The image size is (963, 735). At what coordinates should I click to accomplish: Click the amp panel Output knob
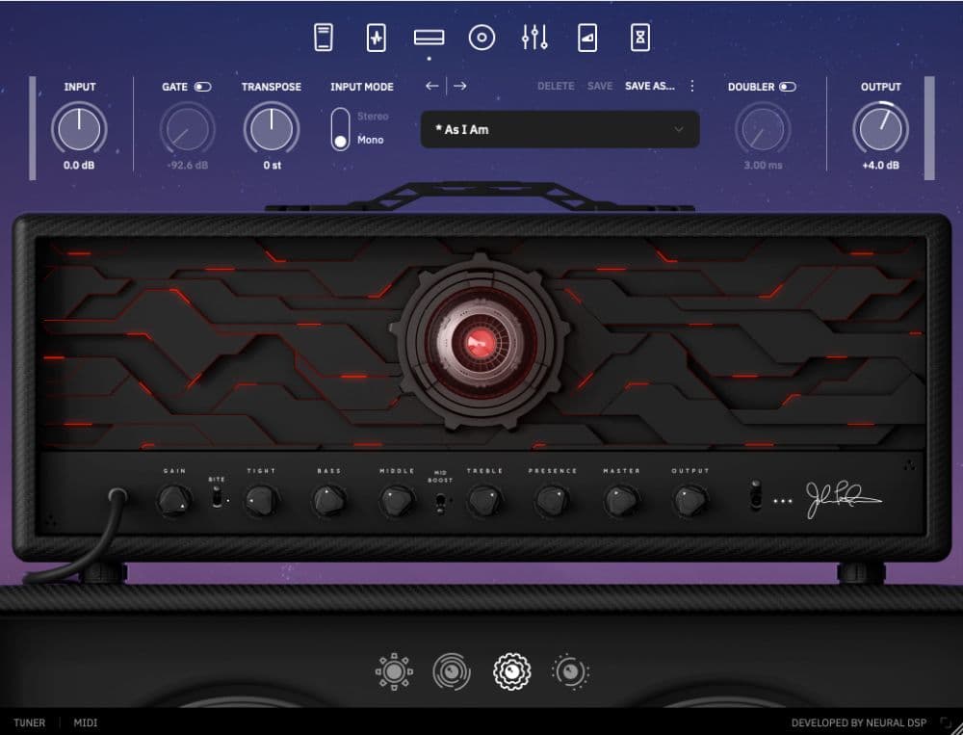pyautogui.click(x=690, y=500)
